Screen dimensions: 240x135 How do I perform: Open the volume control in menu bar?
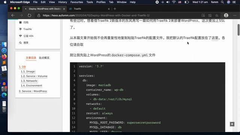(168, 2)
